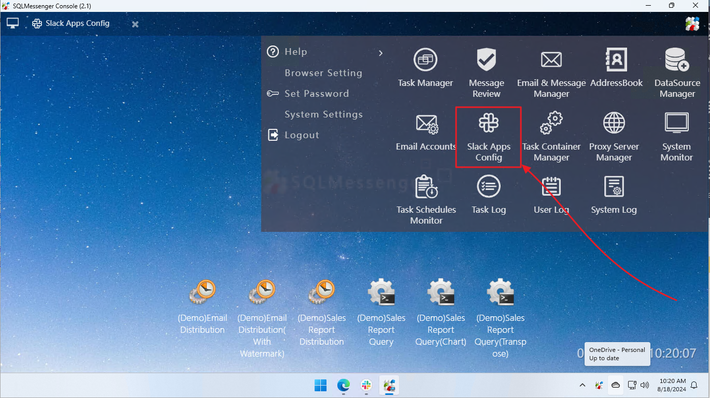Show hidden system tray icons
This screenshot has height=398, width=710.
tap(583, 385)
